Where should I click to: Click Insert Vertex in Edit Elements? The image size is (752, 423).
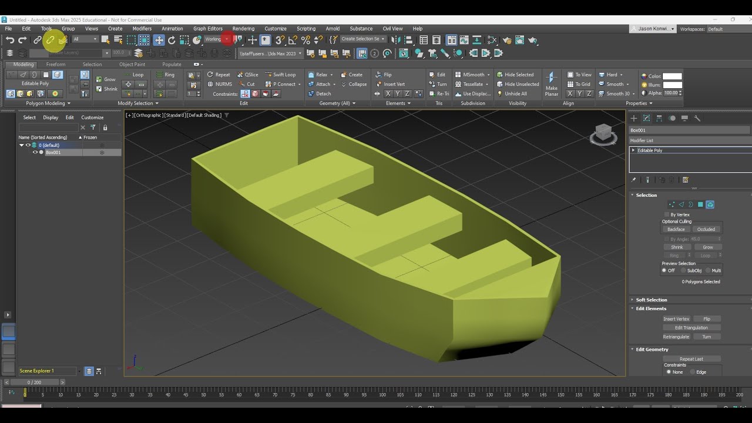[x=677, y=319]
